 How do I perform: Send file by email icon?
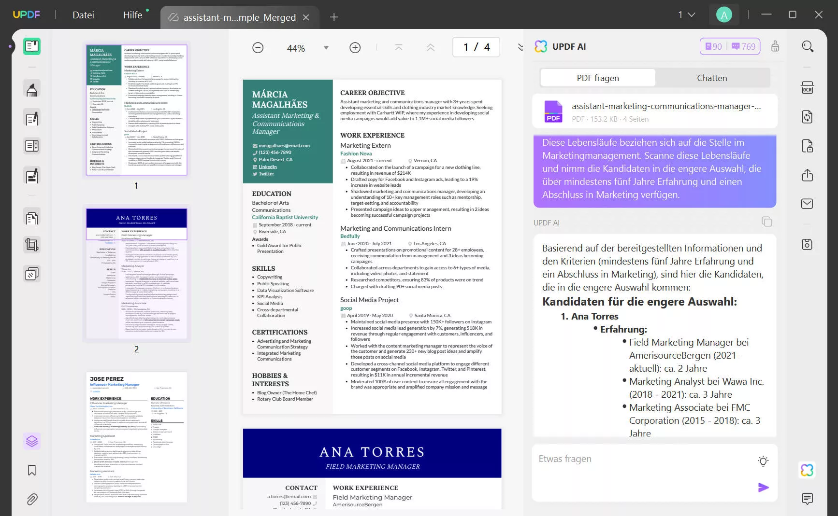click(807, 204)
